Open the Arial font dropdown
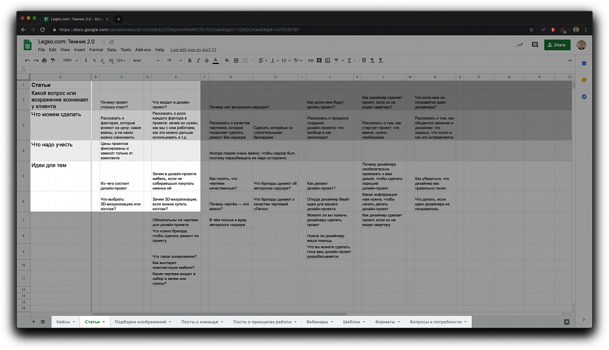Image resolution: width=609 pixels, height=350 pixels. point(146,60)
